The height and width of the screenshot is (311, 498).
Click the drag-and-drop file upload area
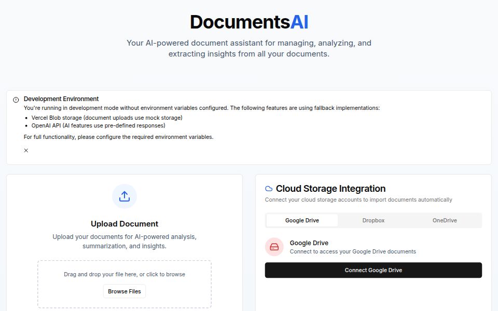coord(124,284)
